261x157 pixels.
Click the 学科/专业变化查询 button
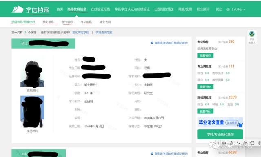[x=220, y=134]
